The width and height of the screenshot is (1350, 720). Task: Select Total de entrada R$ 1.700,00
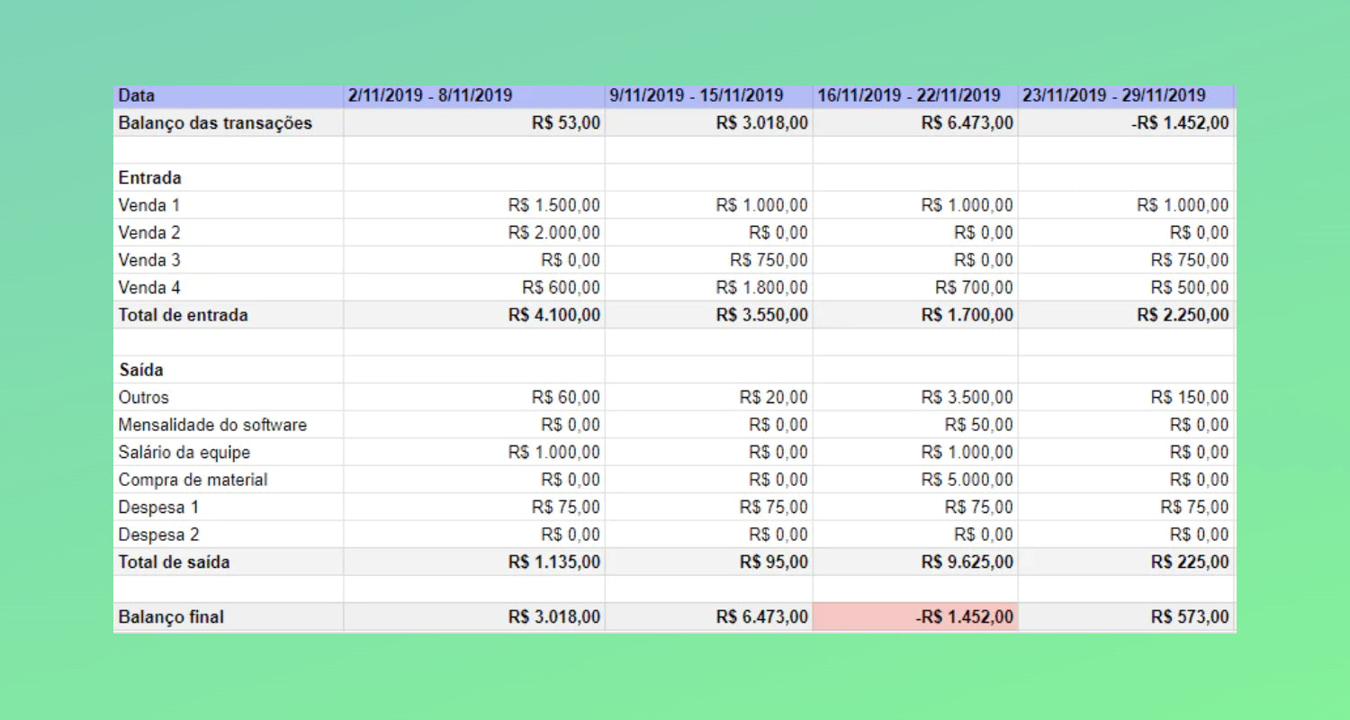tap(915, 315)
